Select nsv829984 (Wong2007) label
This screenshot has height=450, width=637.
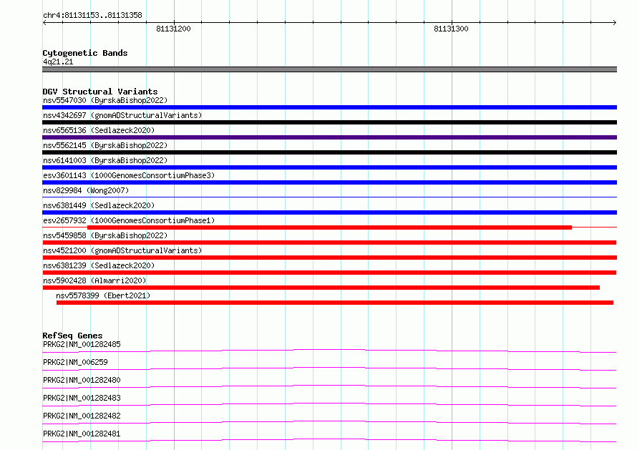pos(86,190)
